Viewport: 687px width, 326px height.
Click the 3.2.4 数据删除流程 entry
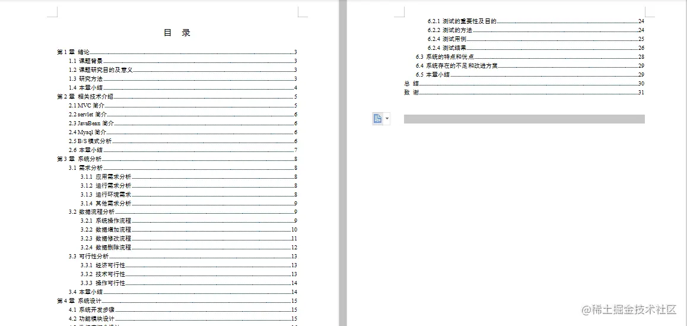click(x=189, y=248)
